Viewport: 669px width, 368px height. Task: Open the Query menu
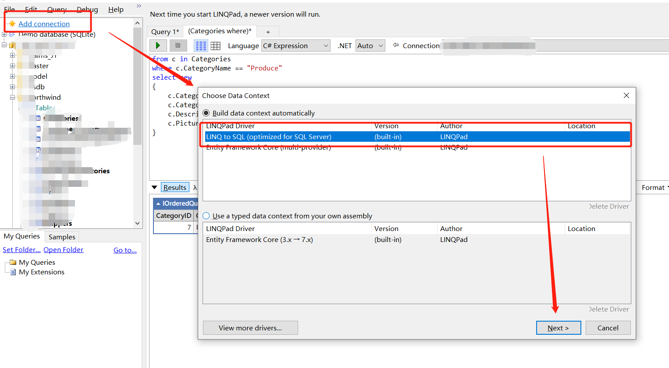pos(57,9)
